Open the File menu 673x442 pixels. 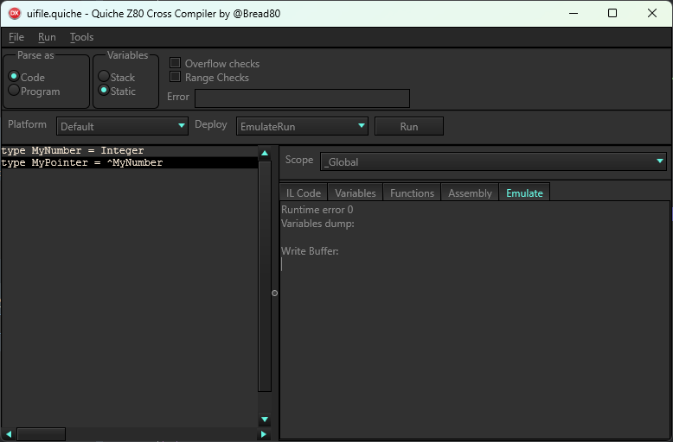pos(16,37)
